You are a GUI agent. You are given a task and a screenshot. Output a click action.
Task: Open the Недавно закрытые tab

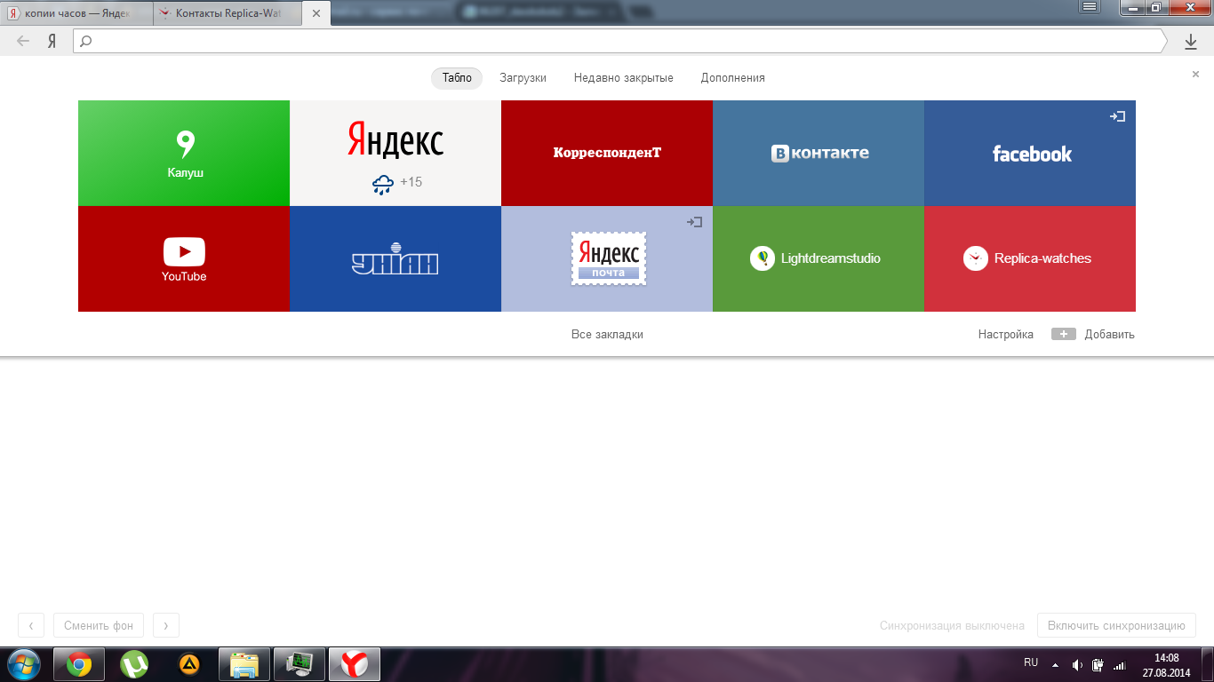pos(624,78)
